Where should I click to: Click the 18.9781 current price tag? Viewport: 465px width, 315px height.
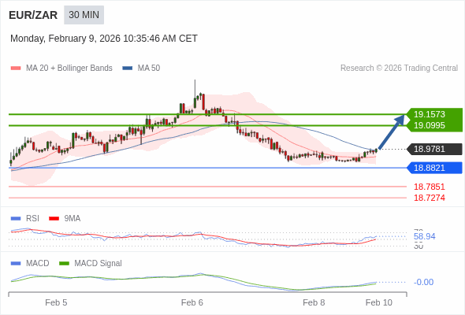point(435,149)
